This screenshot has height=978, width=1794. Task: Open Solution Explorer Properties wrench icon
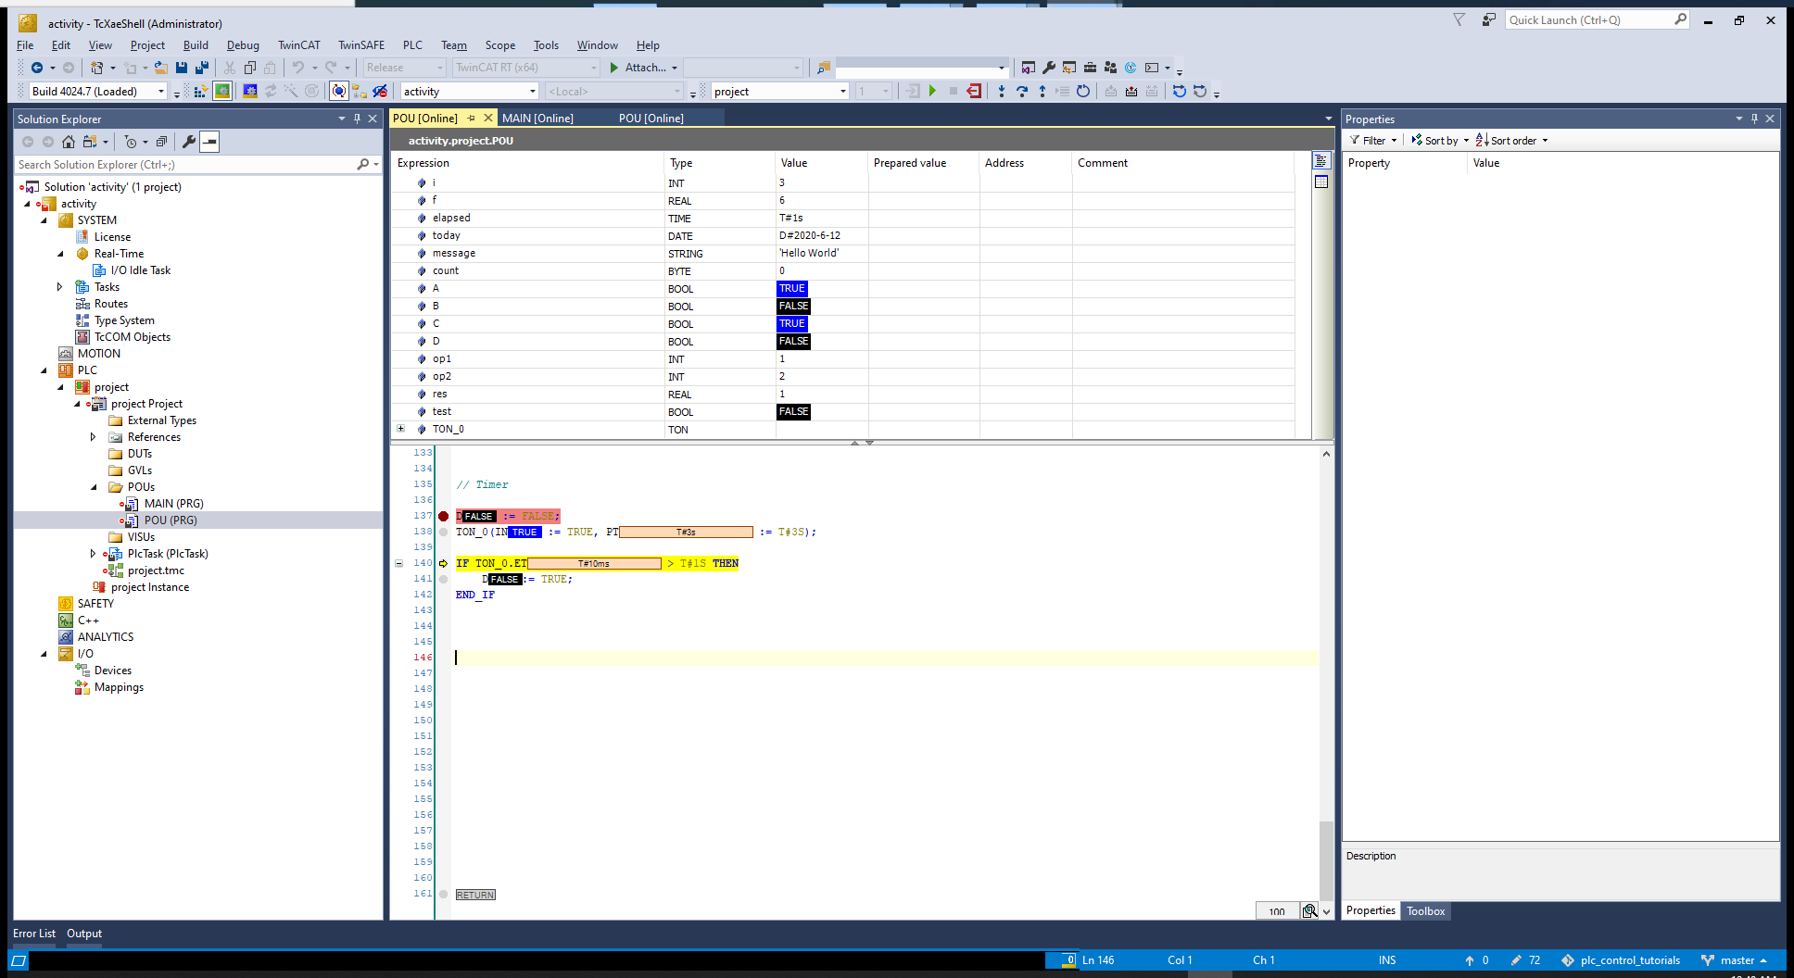click(189, 142)
